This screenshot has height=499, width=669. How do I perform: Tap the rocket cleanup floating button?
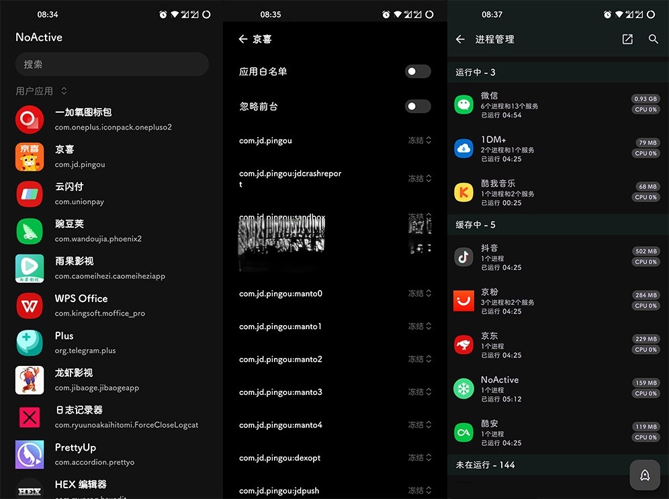(x=645, y=475)
